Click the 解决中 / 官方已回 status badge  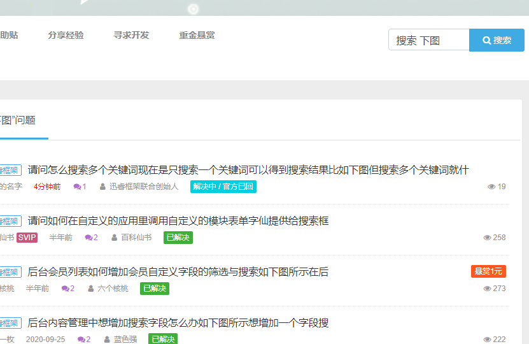coord(223,187)
